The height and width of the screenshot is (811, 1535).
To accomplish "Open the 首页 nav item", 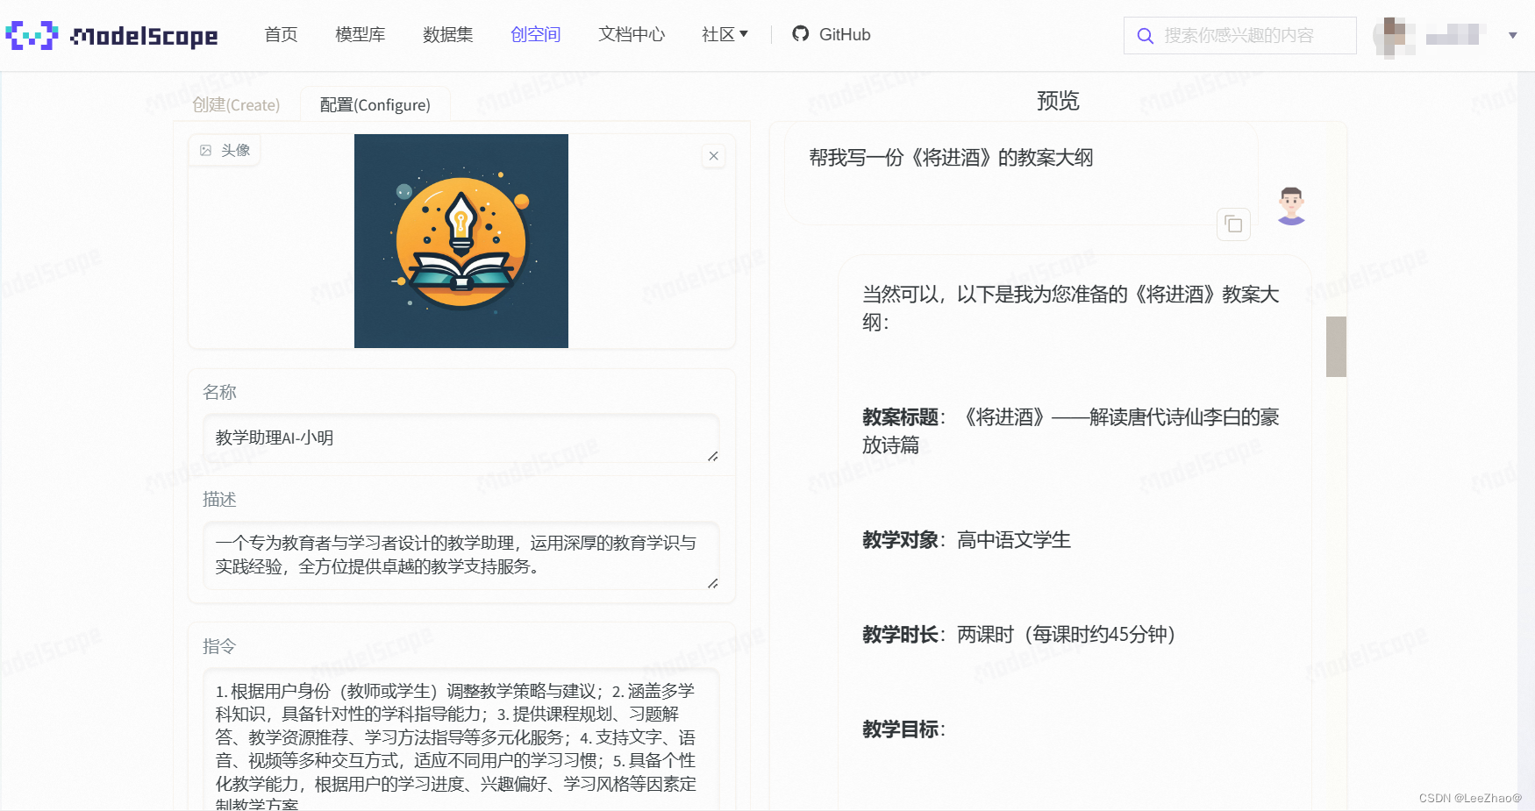I will click(281, 34).
